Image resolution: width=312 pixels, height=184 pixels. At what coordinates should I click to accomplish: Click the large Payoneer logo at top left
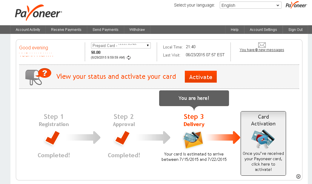click(39, 13)
